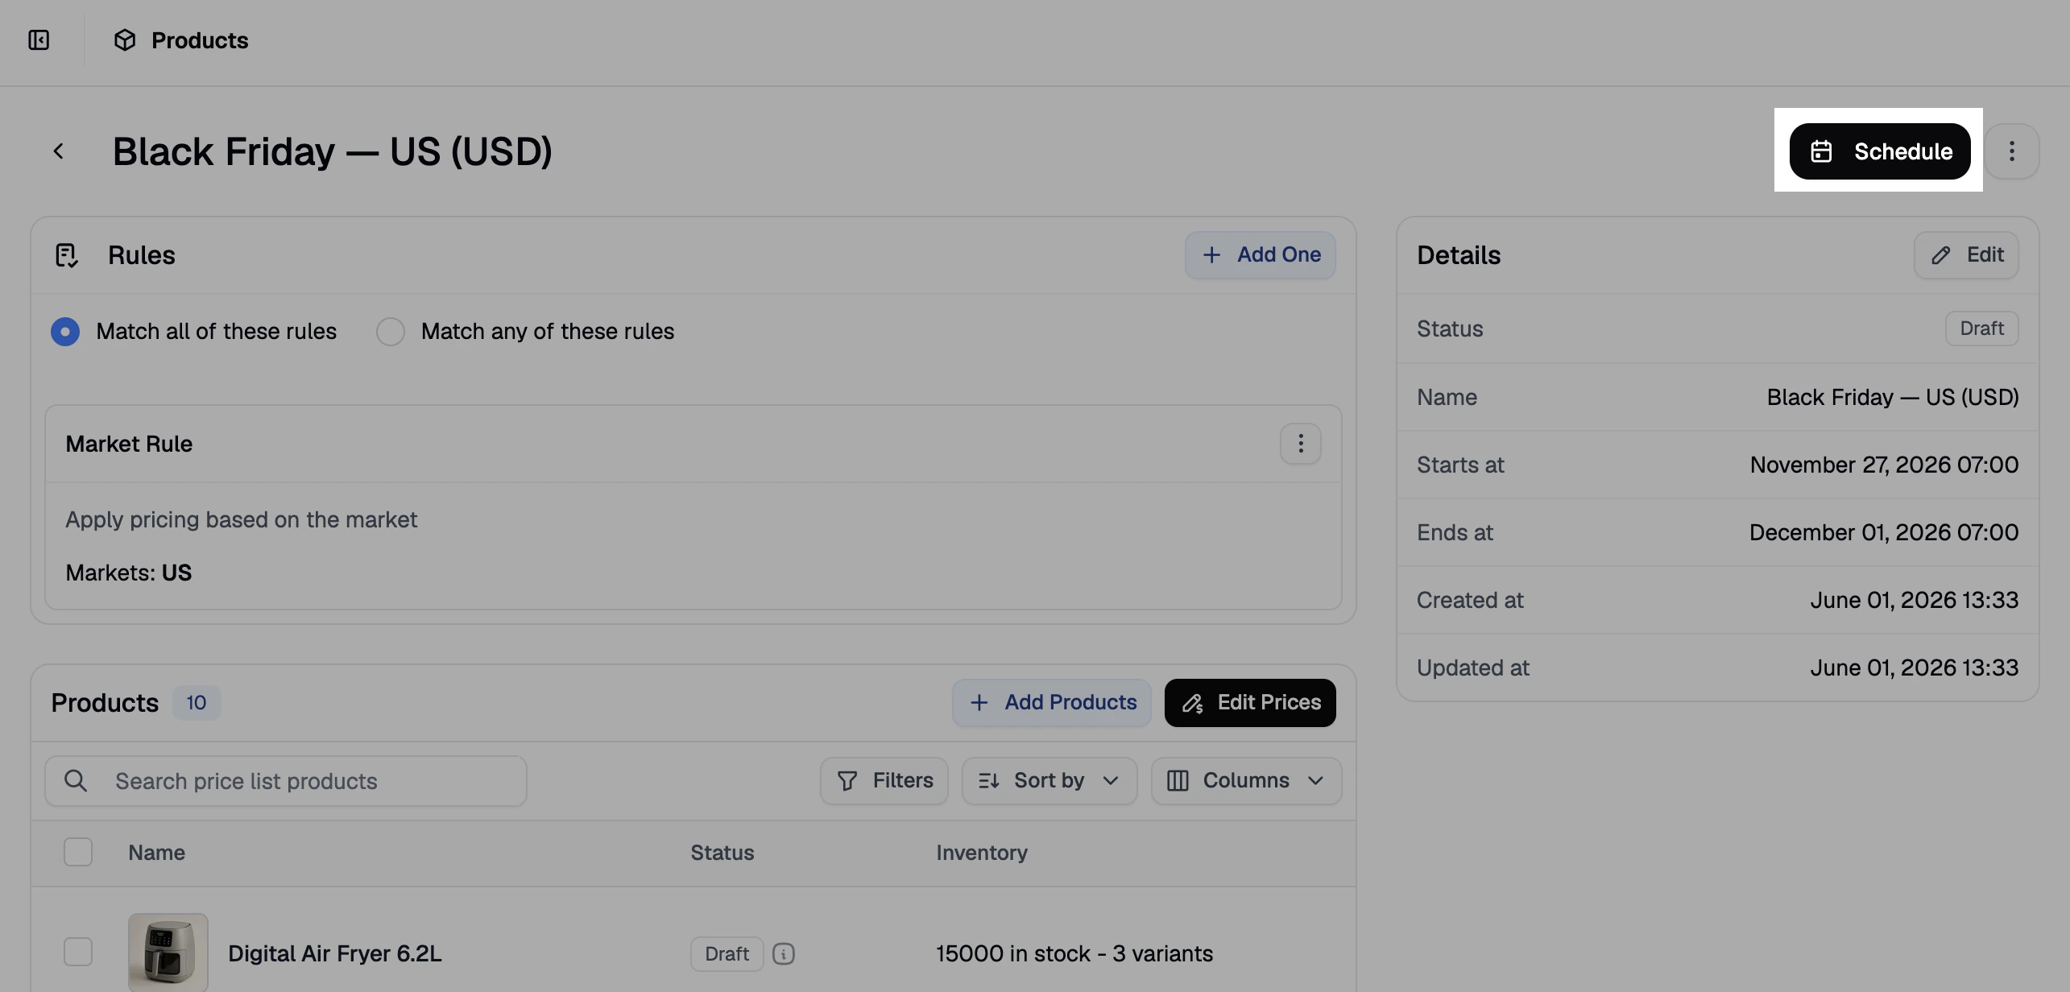Expand the Columns dropdown
The width and height of the screenshot is (2070, 992).
coord(1247,781)
